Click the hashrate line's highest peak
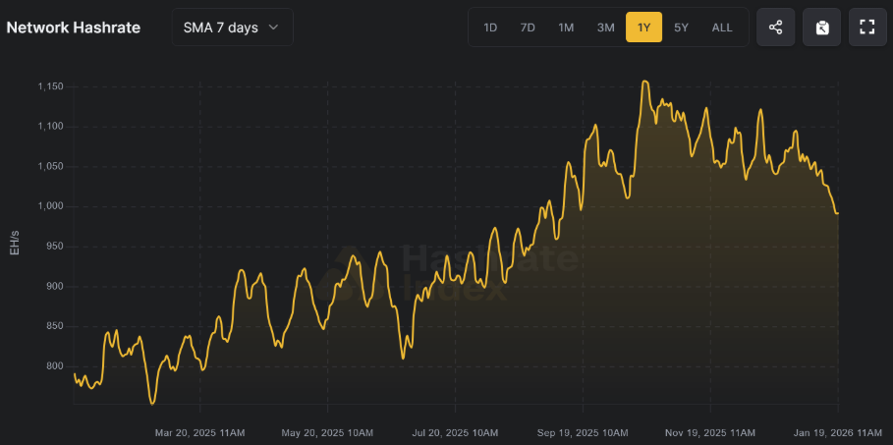Screen dimensions: 893x445 [x=644, y=83]
